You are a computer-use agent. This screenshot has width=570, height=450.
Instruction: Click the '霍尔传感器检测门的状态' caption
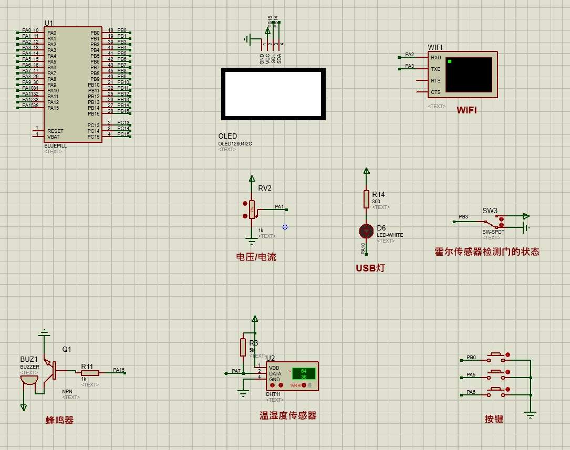pos(487,252)
